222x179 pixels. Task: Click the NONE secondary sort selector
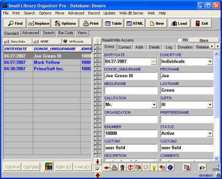[x=47, y=42]
